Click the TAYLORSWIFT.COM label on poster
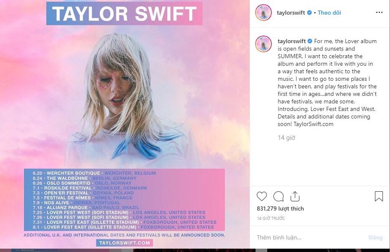Viewport: 390px width, 252px height. 124,243
